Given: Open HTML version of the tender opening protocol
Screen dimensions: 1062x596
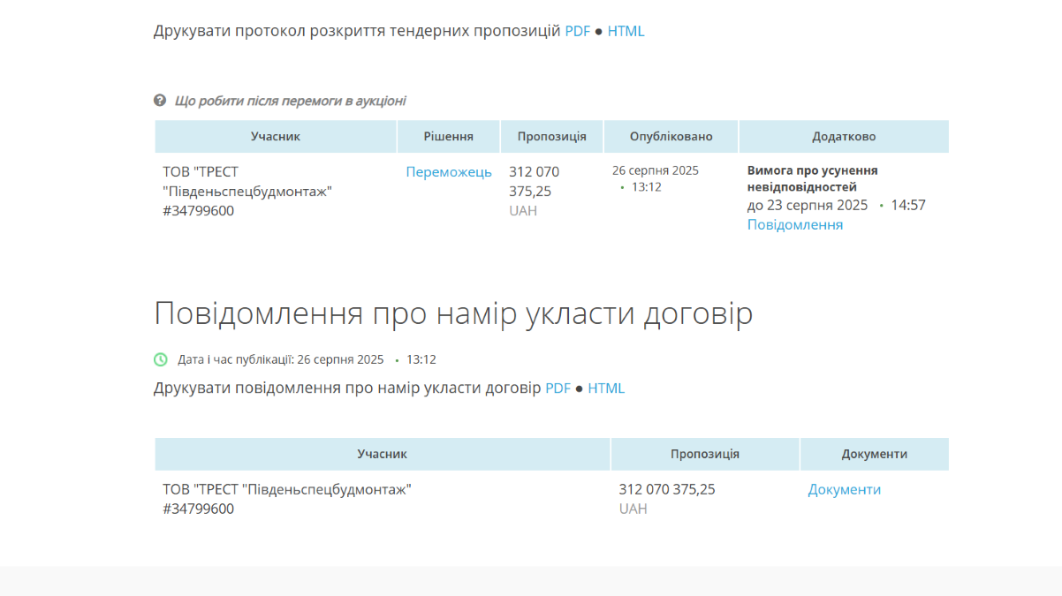Looking at the screenshot, I should tap(626, 31).
